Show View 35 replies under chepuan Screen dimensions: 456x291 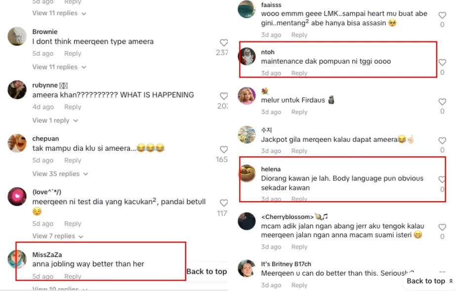tap(60, 174)
